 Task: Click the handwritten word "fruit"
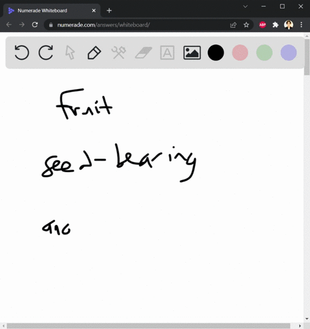pos(84,104)
